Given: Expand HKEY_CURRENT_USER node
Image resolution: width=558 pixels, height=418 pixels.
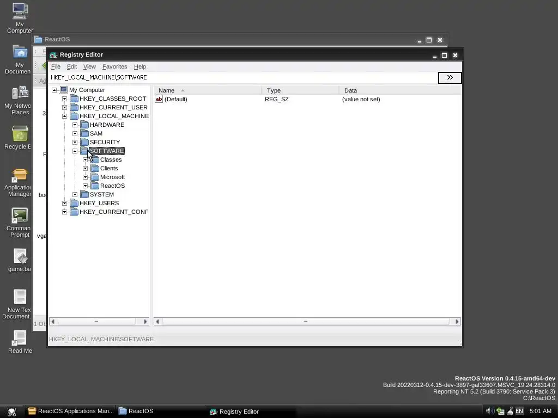Looking at the screenshot, I should click(64, 107).
